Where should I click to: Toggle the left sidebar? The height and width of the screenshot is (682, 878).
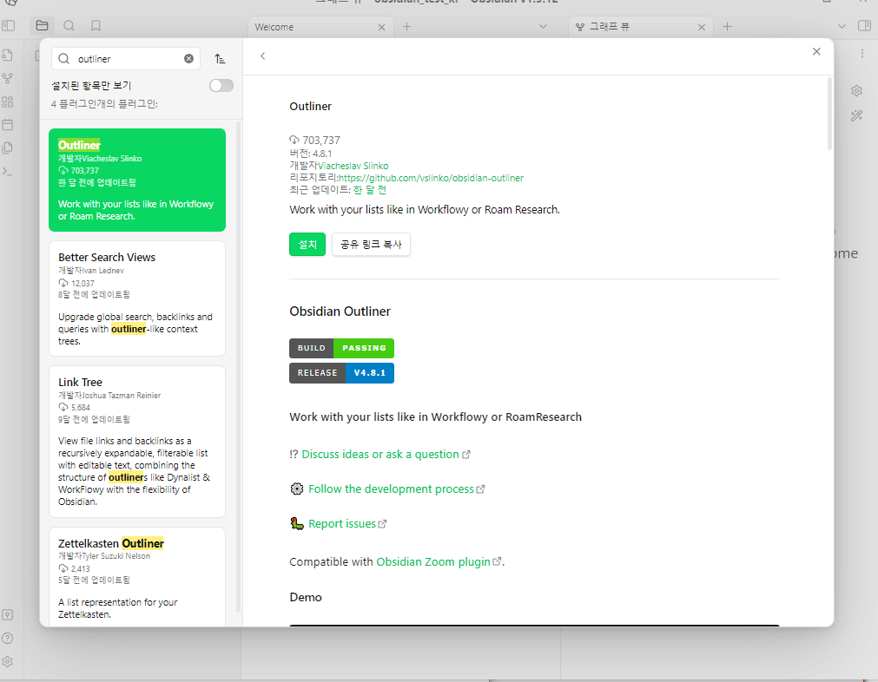9,26
